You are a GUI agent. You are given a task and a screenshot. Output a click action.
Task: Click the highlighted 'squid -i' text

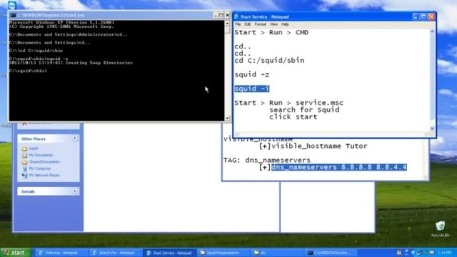point(252,89)
